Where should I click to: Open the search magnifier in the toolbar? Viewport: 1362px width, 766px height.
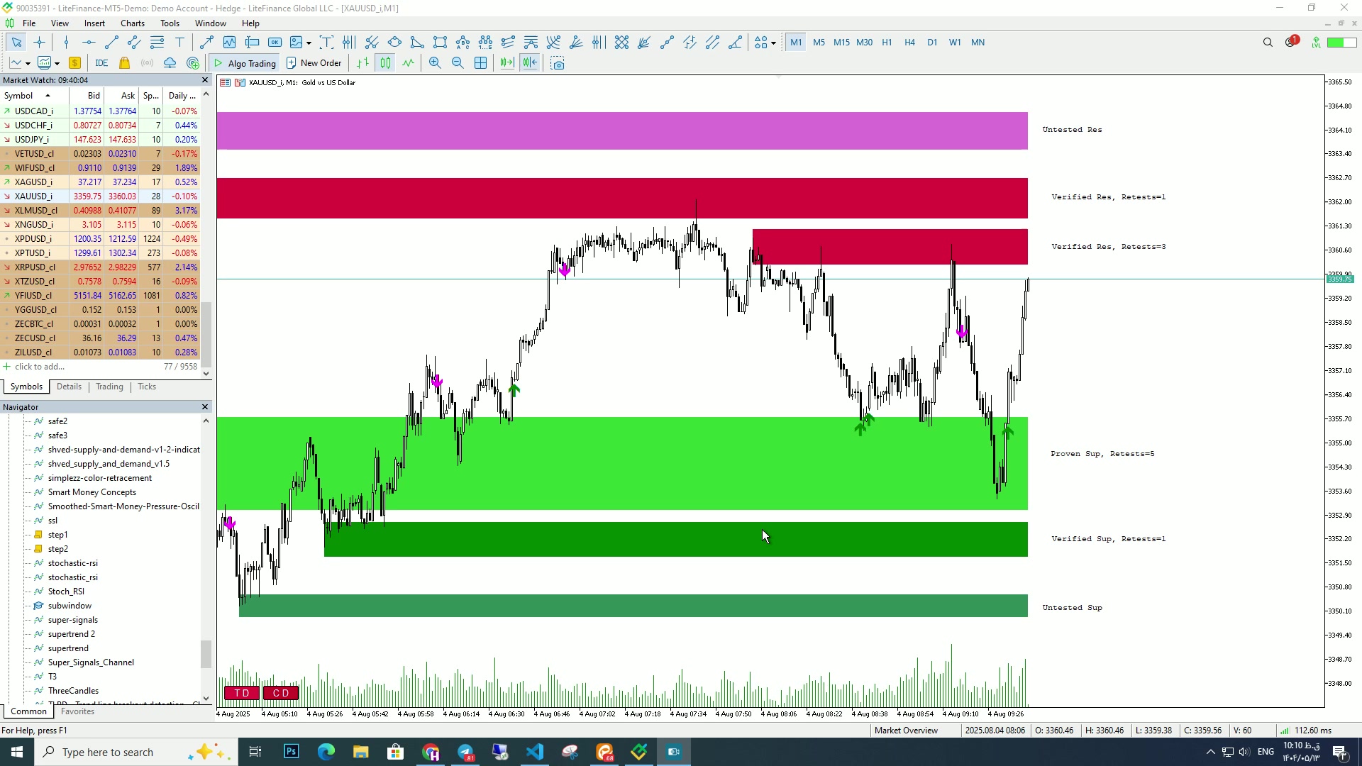point(1268,43)
